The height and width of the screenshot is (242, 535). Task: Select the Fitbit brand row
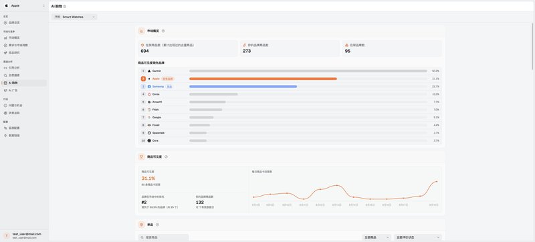coord(290,110)
